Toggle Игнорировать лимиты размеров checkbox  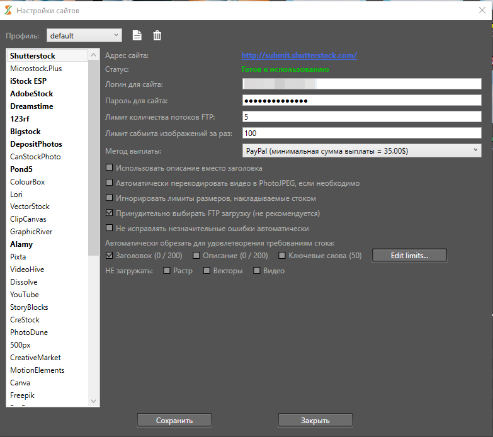109,198
